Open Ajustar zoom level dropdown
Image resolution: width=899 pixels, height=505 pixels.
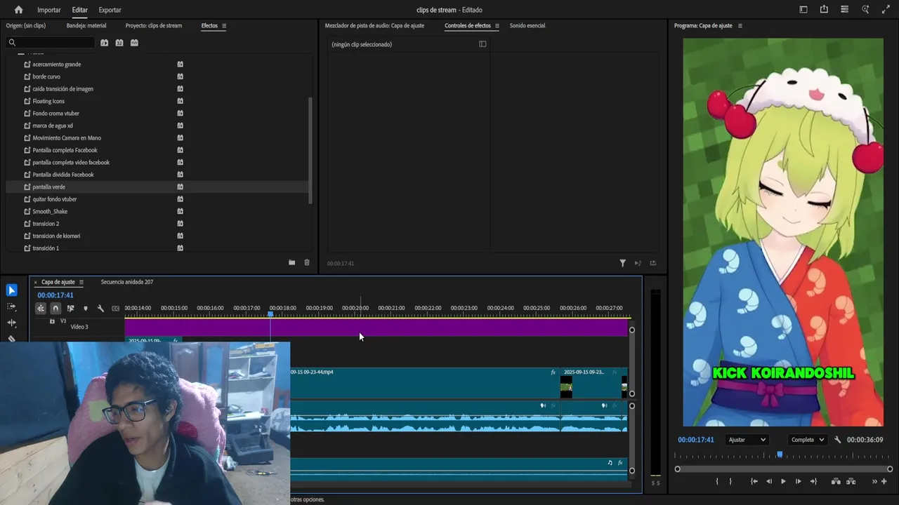(x=747, y=440)
